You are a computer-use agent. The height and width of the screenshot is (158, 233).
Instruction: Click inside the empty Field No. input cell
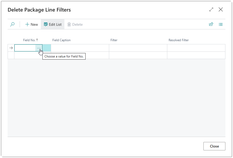[25, 48]
